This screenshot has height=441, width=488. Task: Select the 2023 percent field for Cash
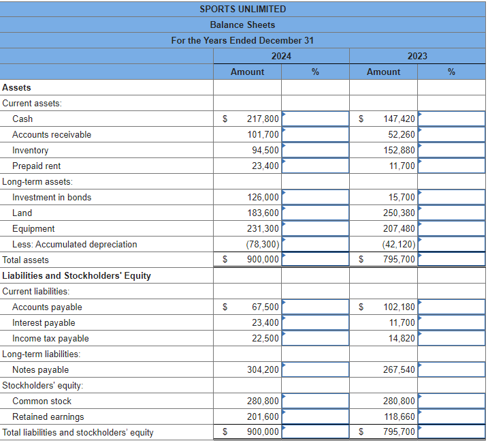click(451, 119)
